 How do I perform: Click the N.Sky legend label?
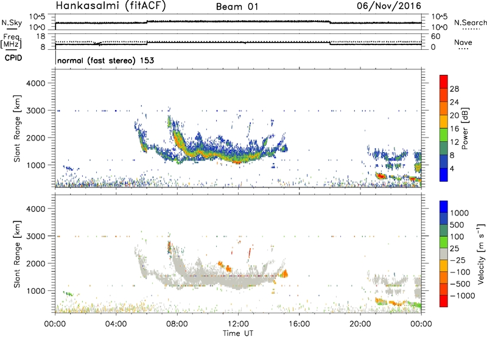pyautogui.click(x=12, y=23)
